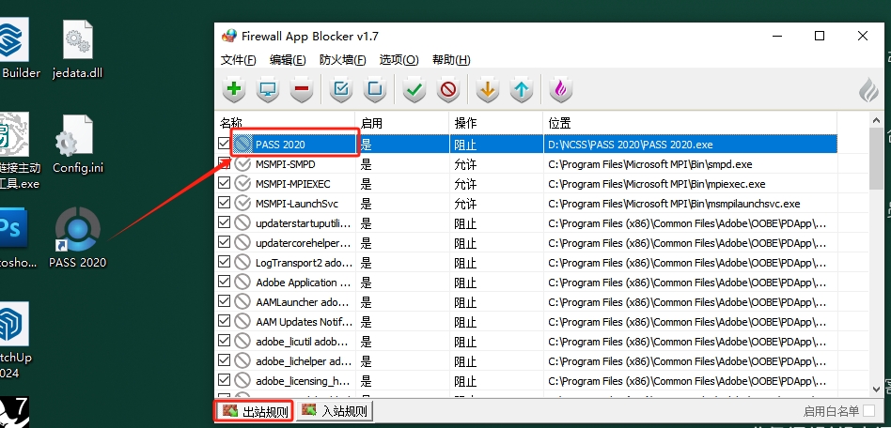This screenshot has height=428, width=891.
Task: Click 阻止 action cell of LogTransport2 row
Action: coord(465,263)
